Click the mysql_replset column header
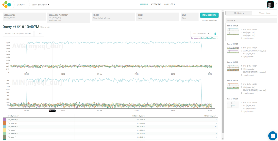Image resolution: width=278 pixels, height=141 pixels. pyautogui.click(x=13, y=116)
